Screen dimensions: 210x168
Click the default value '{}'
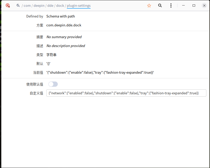(48, 64)
